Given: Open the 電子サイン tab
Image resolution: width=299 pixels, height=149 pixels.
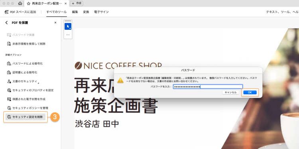Looking at the screenshot, I should [101, 12].
